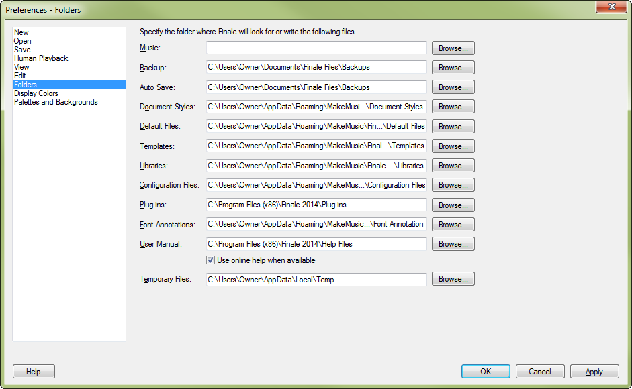Image resolution: width=632 pixels, height=389 pixels.
Task: Browse for the Music folder
Action: coord(452,48)
